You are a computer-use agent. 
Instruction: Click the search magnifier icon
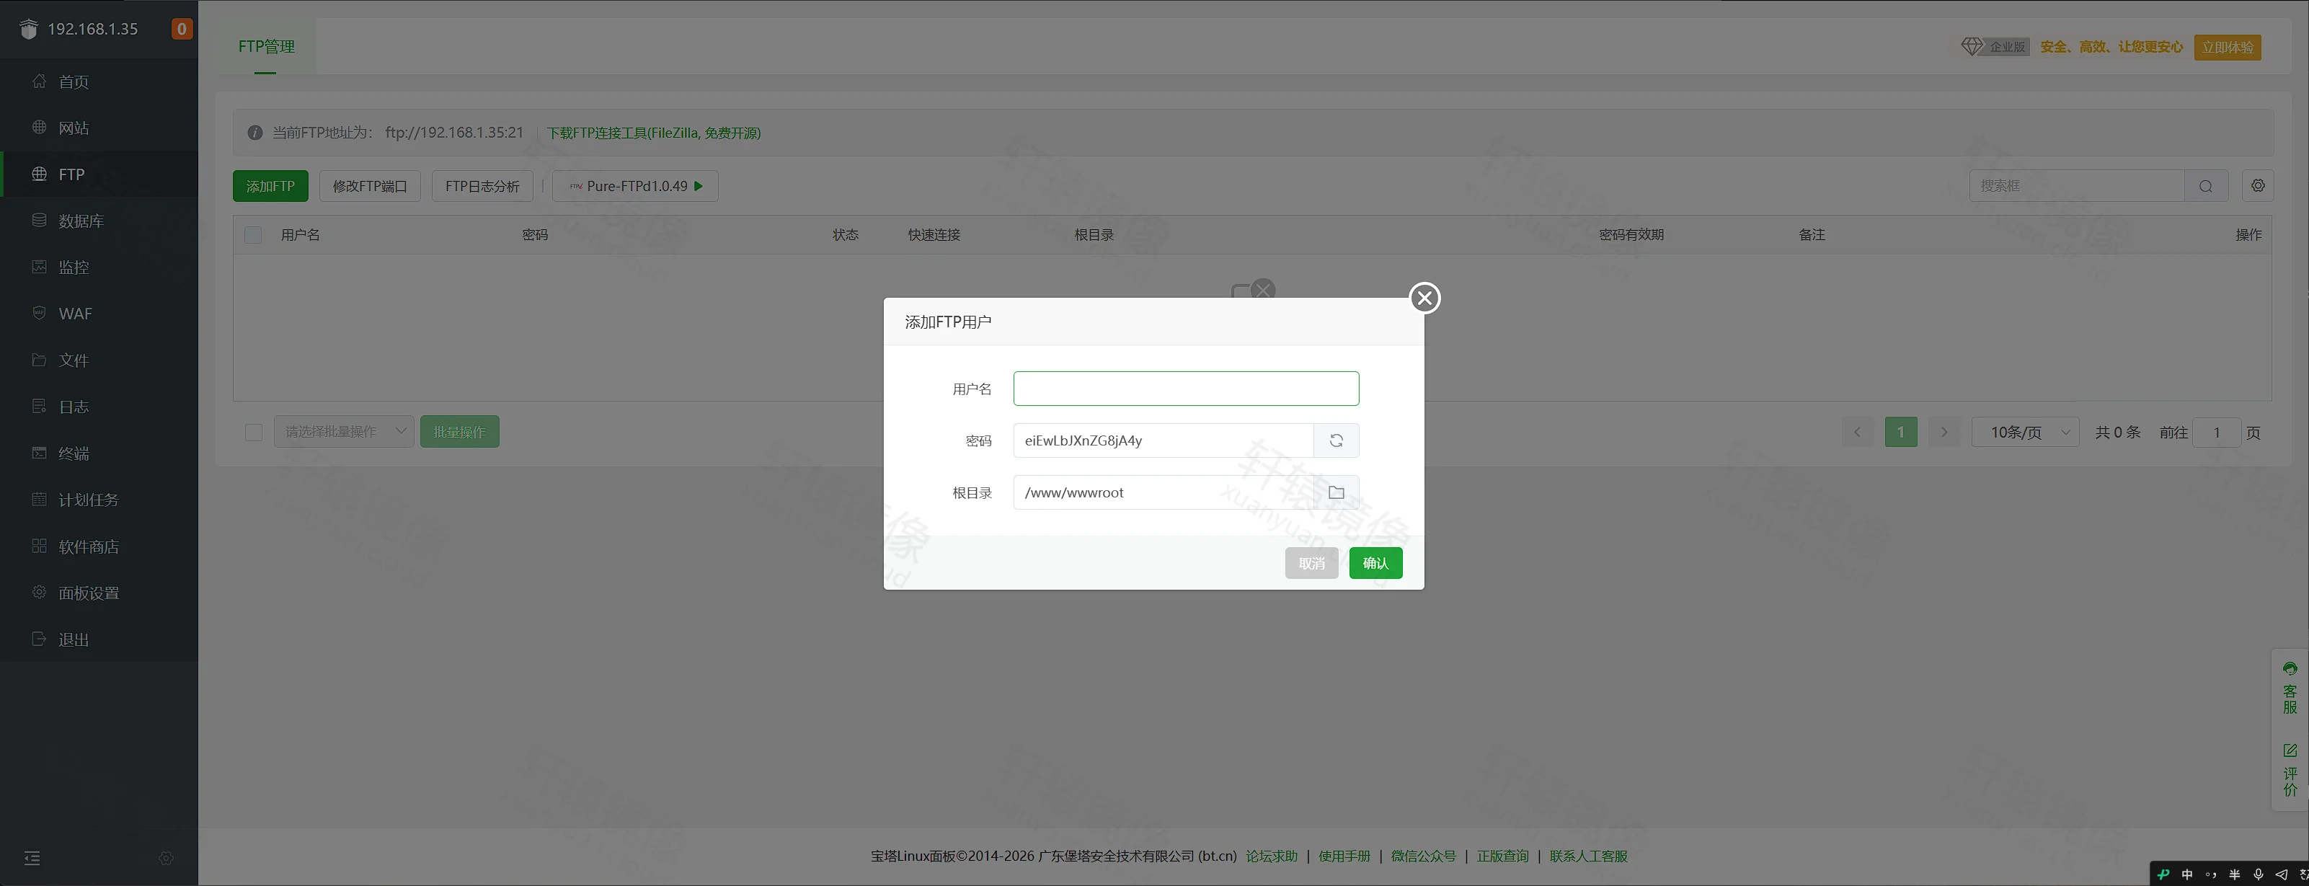[x=2205, y=185]
